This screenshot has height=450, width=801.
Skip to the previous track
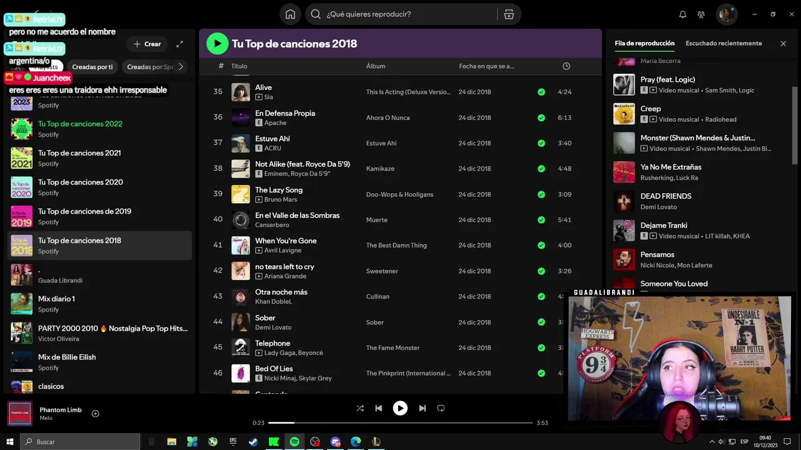379,408
